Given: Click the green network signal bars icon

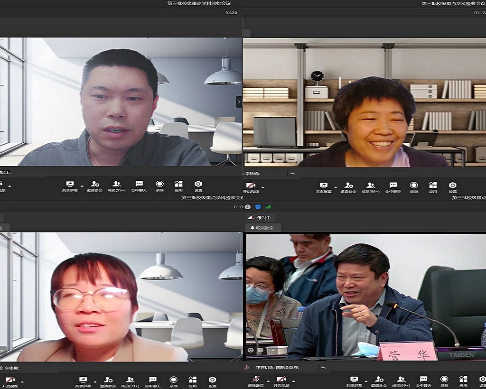Looking at the screenshot, I should coord(268,207).
